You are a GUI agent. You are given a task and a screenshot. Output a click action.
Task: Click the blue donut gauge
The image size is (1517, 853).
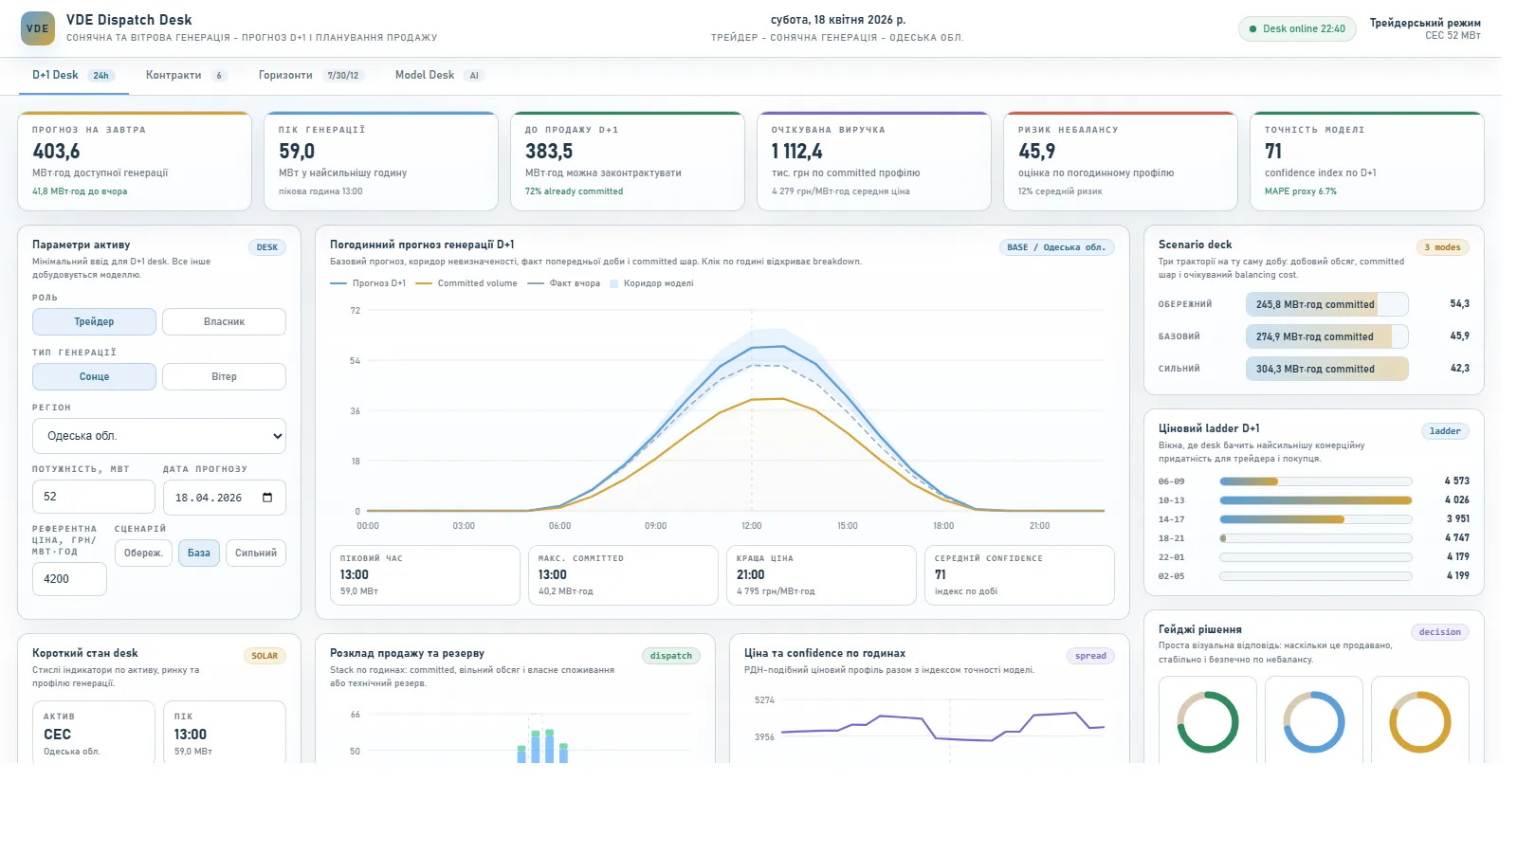[1314, 722]
